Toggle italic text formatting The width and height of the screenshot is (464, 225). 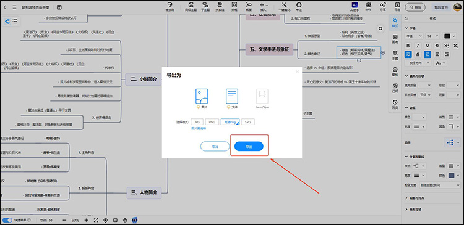(x=418, y=46)
